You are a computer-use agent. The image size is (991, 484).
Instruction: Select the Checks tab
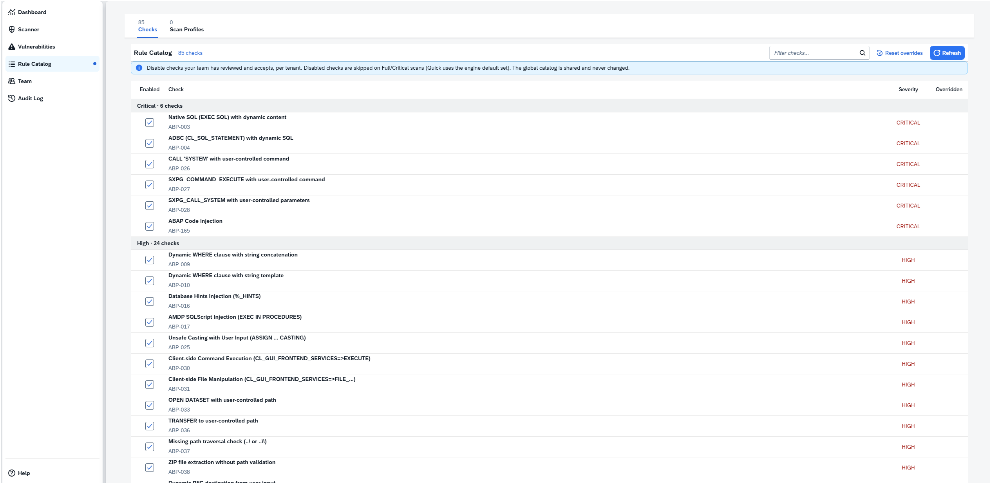click(x=148, y=26)
